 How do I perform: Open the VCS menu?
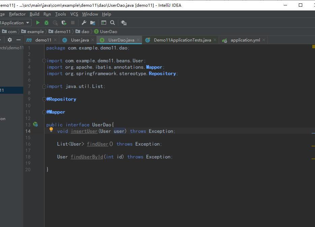click(x=74, y=14)
